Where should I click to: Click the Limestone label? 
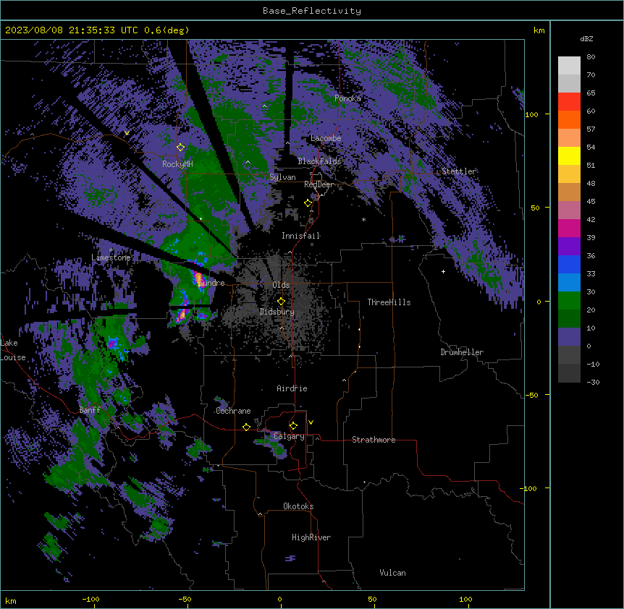pyautogui.click(x=111, y=257)
